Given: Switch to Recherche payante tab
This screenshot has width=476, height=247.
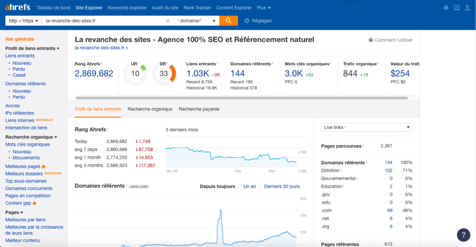Looking at the screenshot, I should click(199, 109).
